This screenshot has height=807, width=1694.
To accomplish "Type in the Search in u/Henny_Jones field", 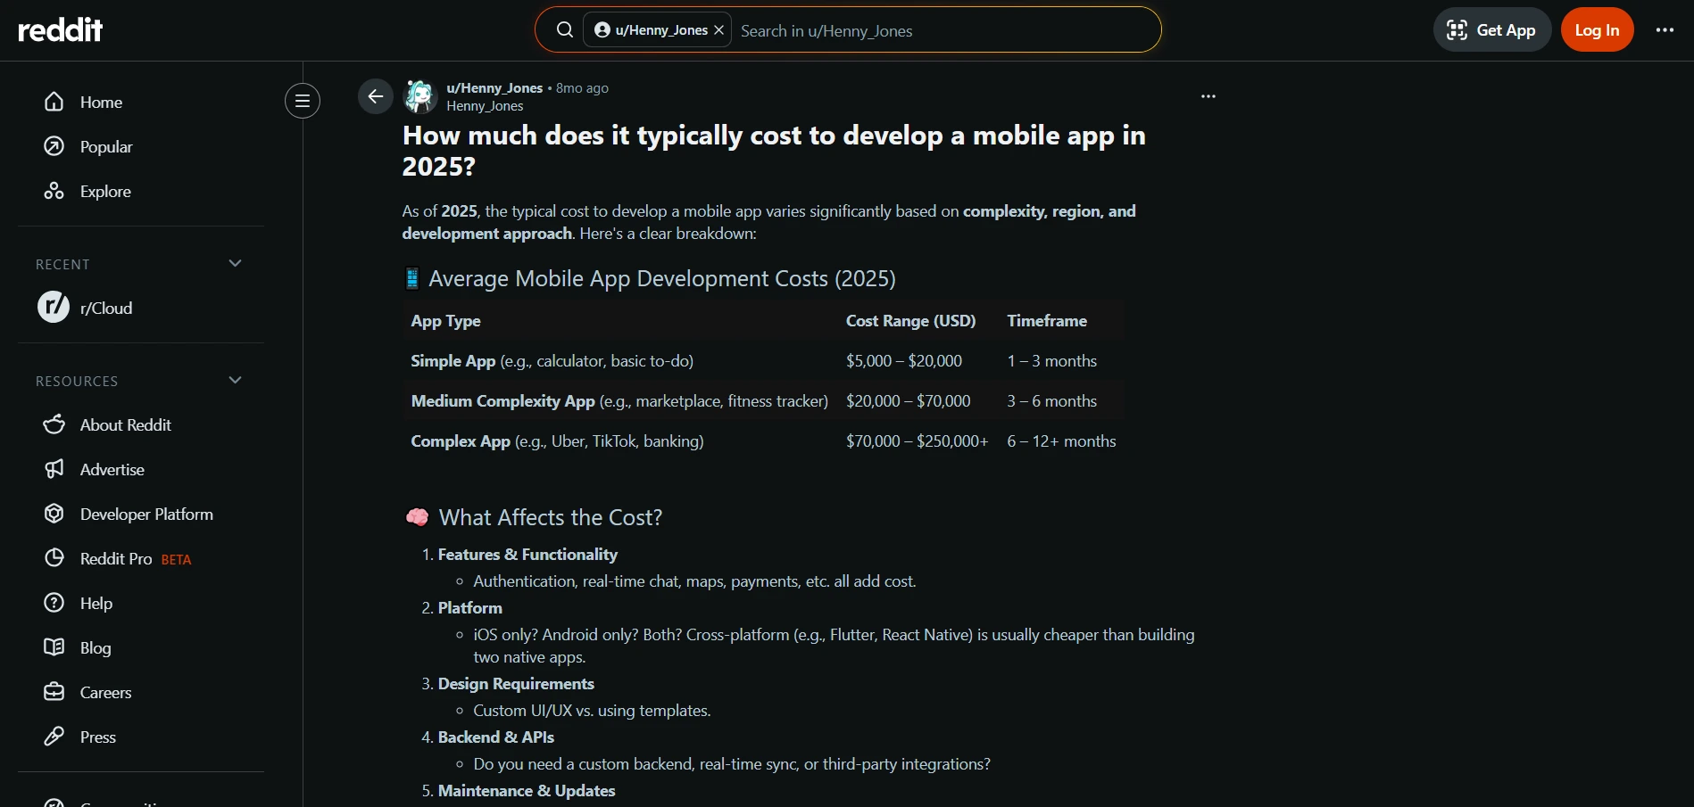I will click(937, 31).
